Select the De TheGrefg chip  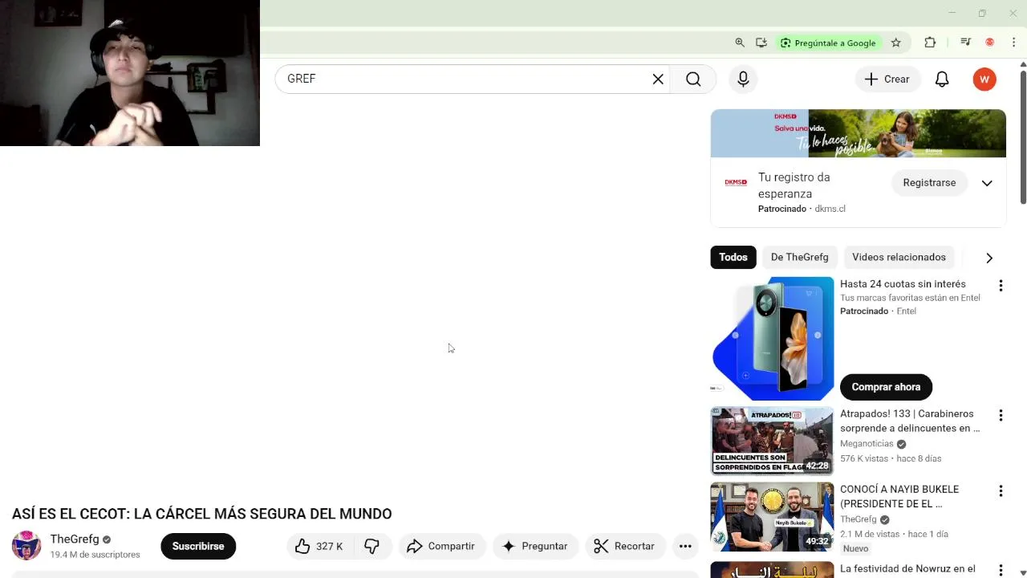click(x=799, y=257)
